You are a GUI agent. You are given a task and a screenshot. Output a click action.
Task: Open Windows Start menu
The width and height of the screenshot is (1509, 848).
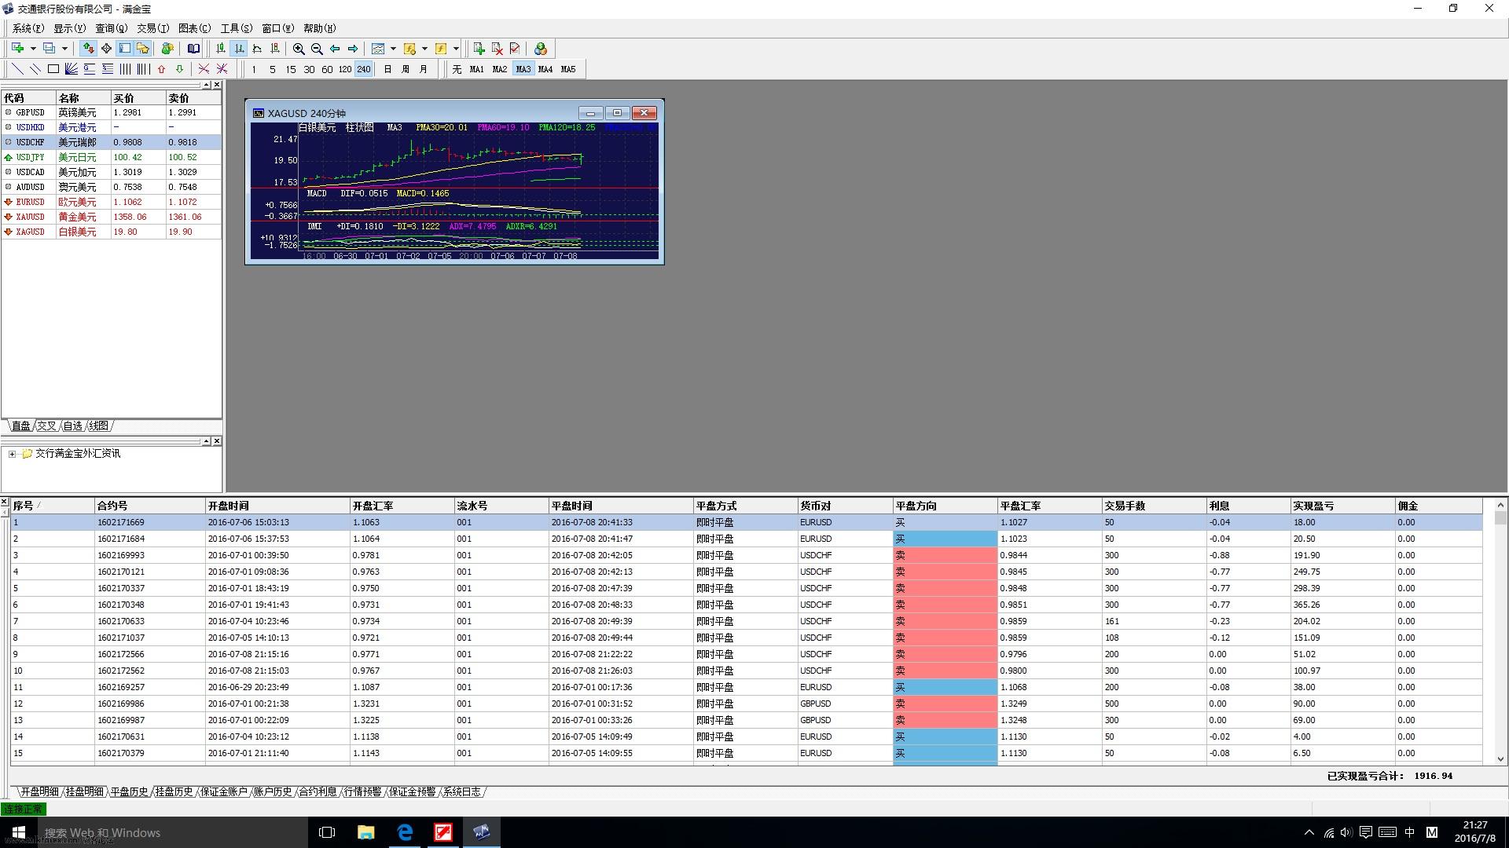[19, 832]
